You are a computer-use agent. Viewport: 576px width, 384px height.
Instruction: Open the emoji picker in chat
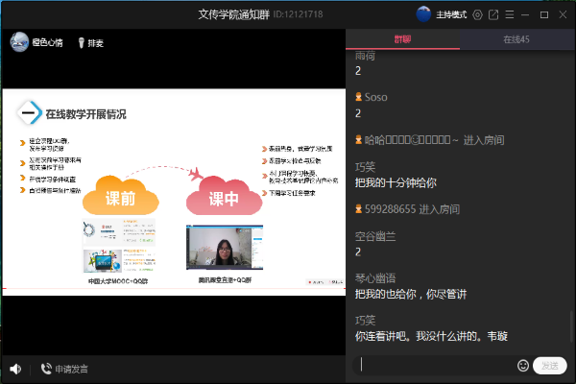[x=523, y=365]
